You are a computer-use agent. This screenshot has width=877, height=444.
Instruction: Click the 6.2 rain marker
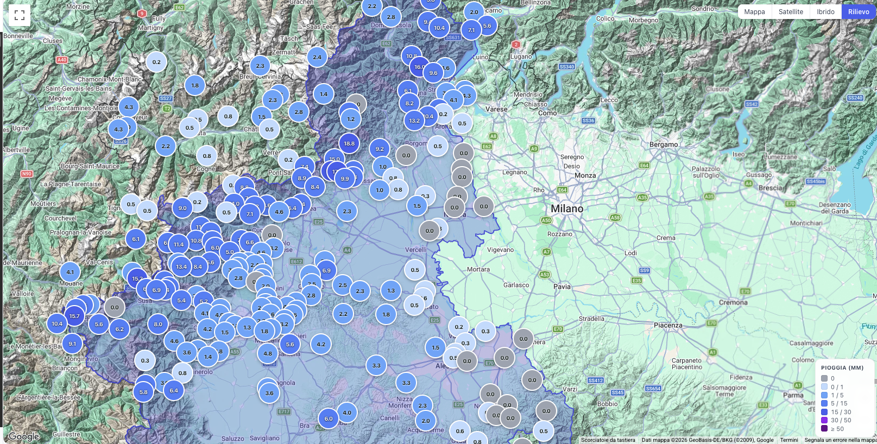click(119, 329)
